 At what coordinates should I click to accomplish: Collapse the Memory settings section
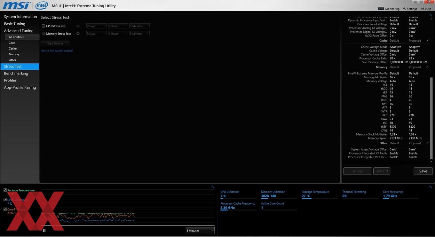click(x=427, y=67)
